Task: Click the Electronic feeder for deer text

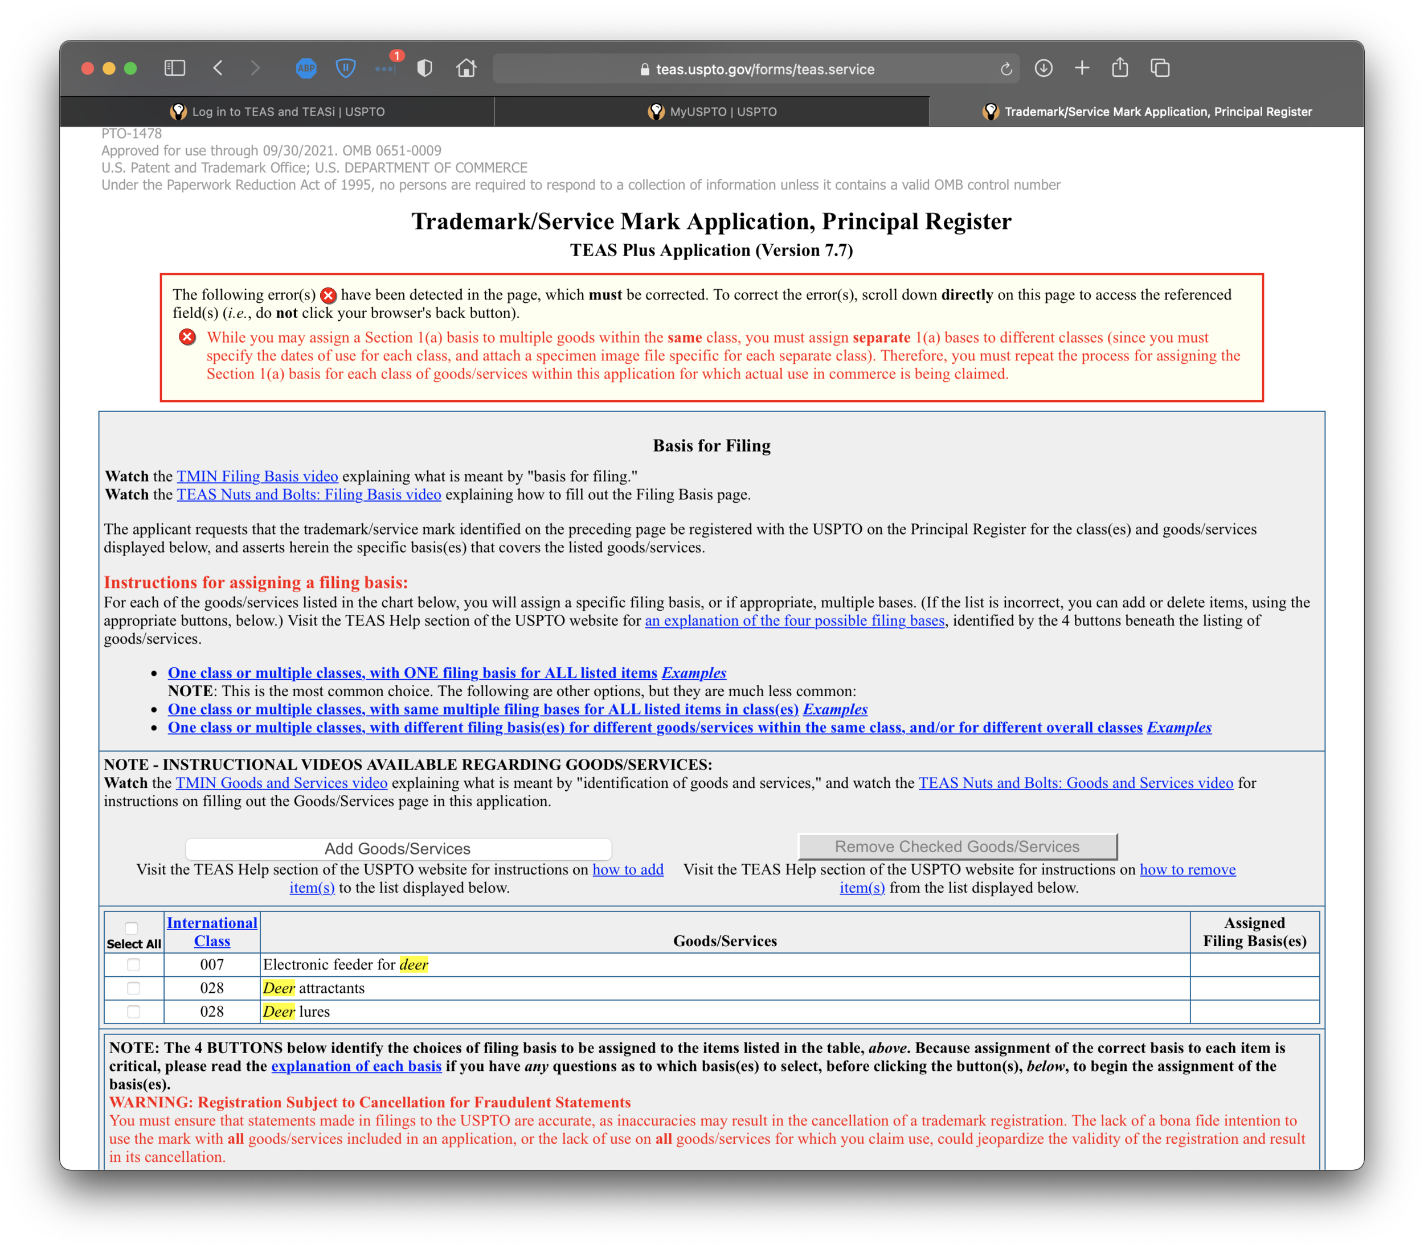Action: [346, 965]
